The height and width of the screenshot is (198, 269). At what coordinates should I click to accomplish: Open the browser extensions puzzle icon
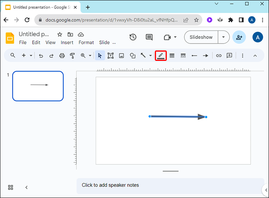point(231,20)
